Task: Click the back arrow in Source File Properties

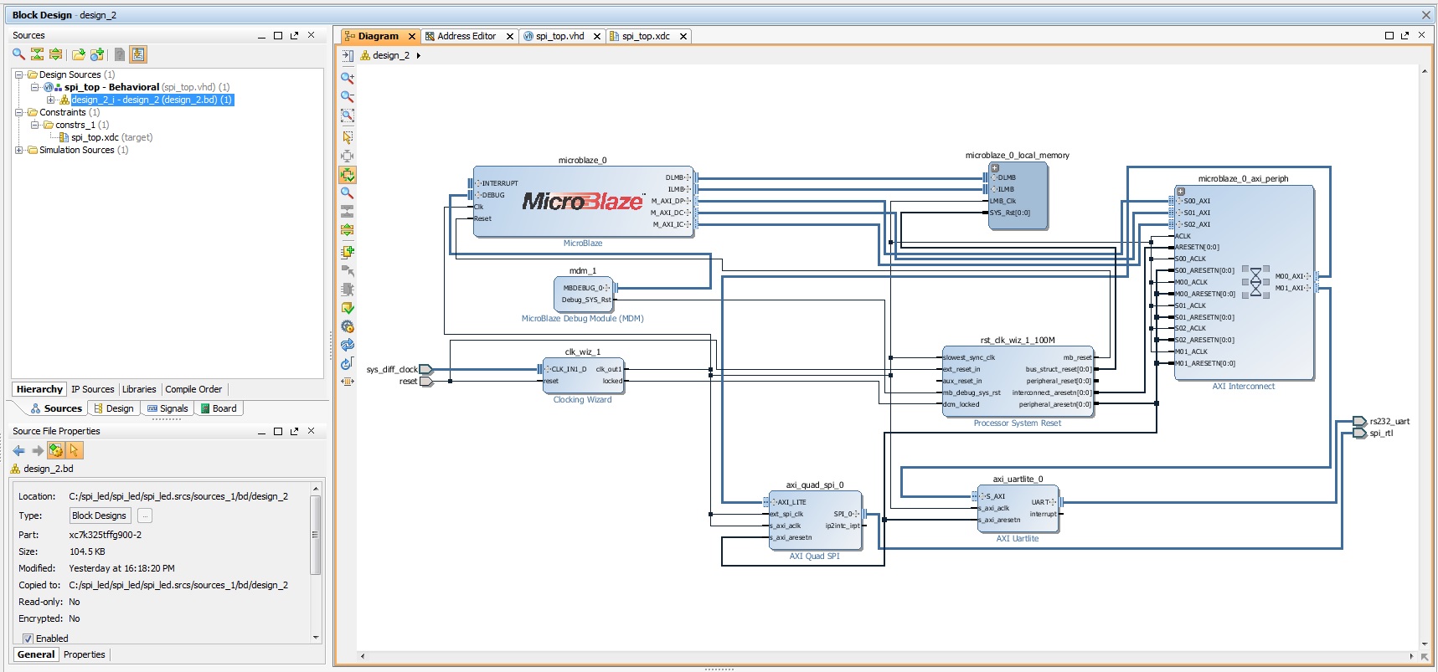Action: (x=18, y=450)
